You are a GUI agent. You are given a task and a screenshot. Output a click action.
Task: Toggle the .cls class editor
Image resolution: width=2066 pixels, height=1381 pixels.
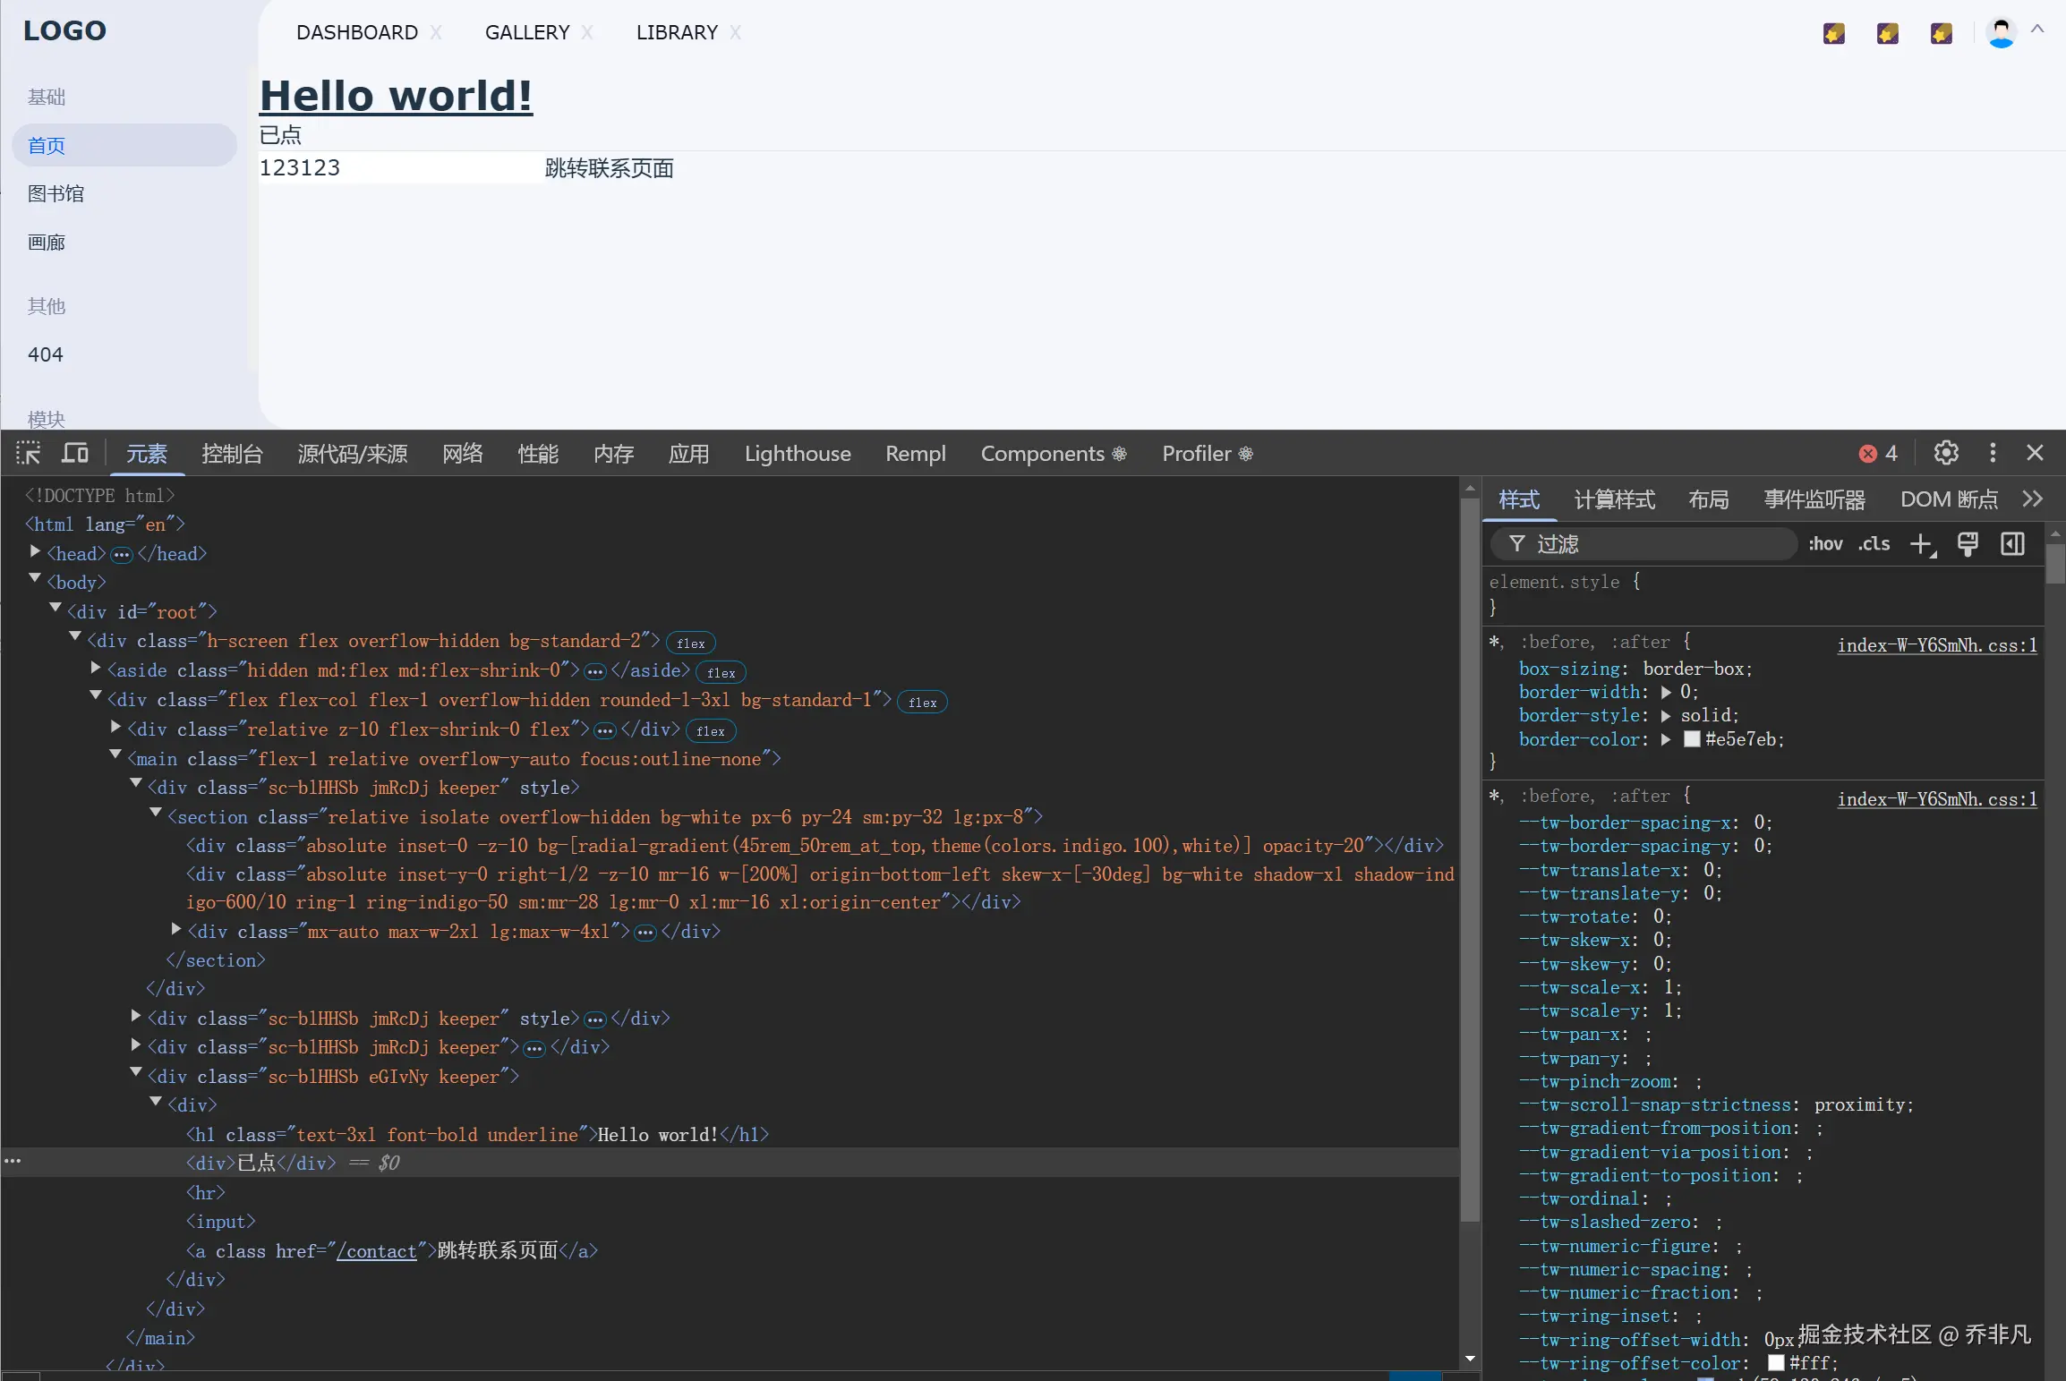pos(1874,544)
